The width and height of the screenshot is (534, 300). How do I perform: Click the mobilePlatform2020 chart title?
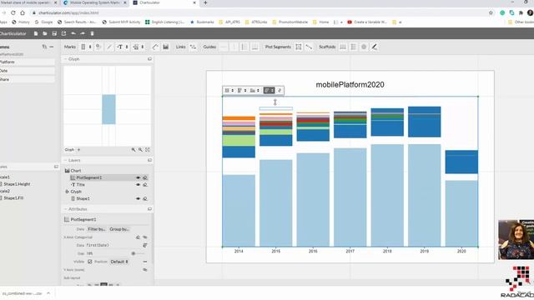[x=350, y=85]
